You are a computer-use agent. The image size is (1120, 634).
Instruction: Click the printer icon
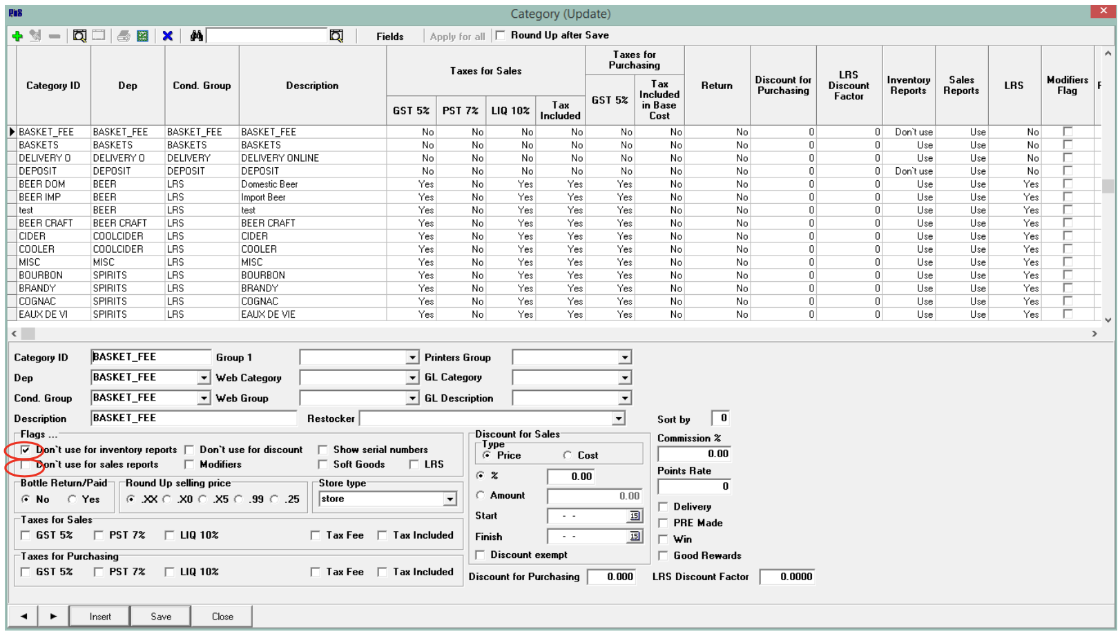(124, 36)
